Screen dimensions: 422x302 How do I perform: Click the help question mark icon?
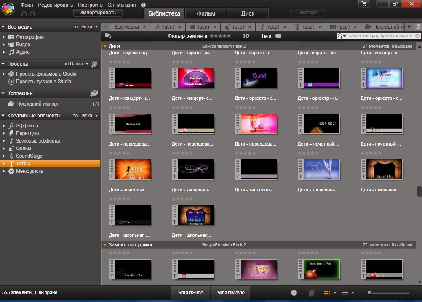coord(143,5)
